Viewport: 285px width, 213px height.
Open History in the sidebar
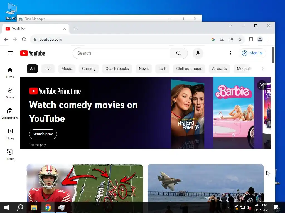tap(10, 154)
